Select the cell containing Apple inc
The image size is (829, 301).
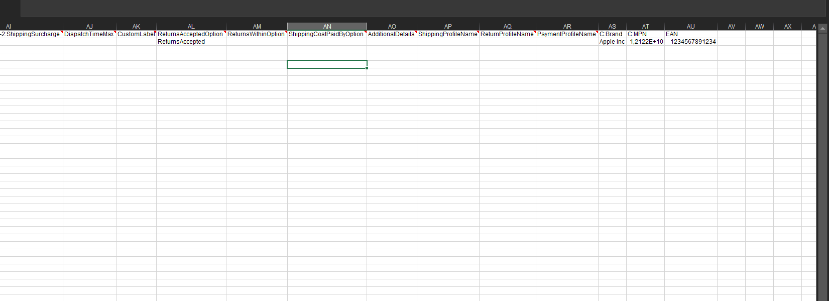click(612, 42)
